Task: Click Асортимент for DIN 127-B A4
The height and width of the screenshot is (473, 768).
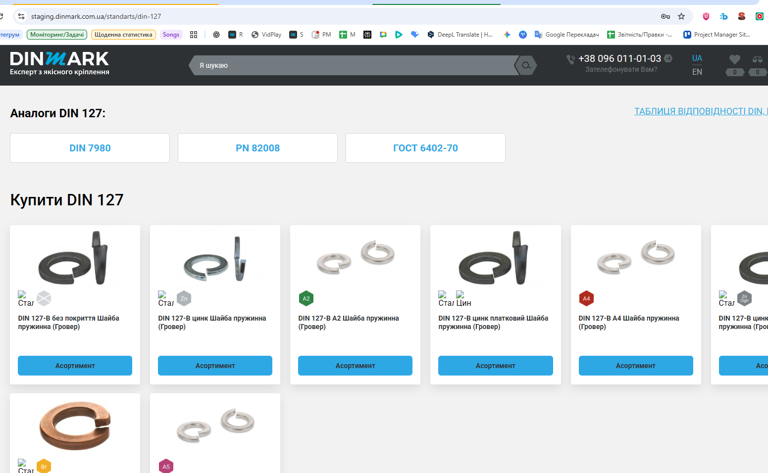Action: point(636,366)
